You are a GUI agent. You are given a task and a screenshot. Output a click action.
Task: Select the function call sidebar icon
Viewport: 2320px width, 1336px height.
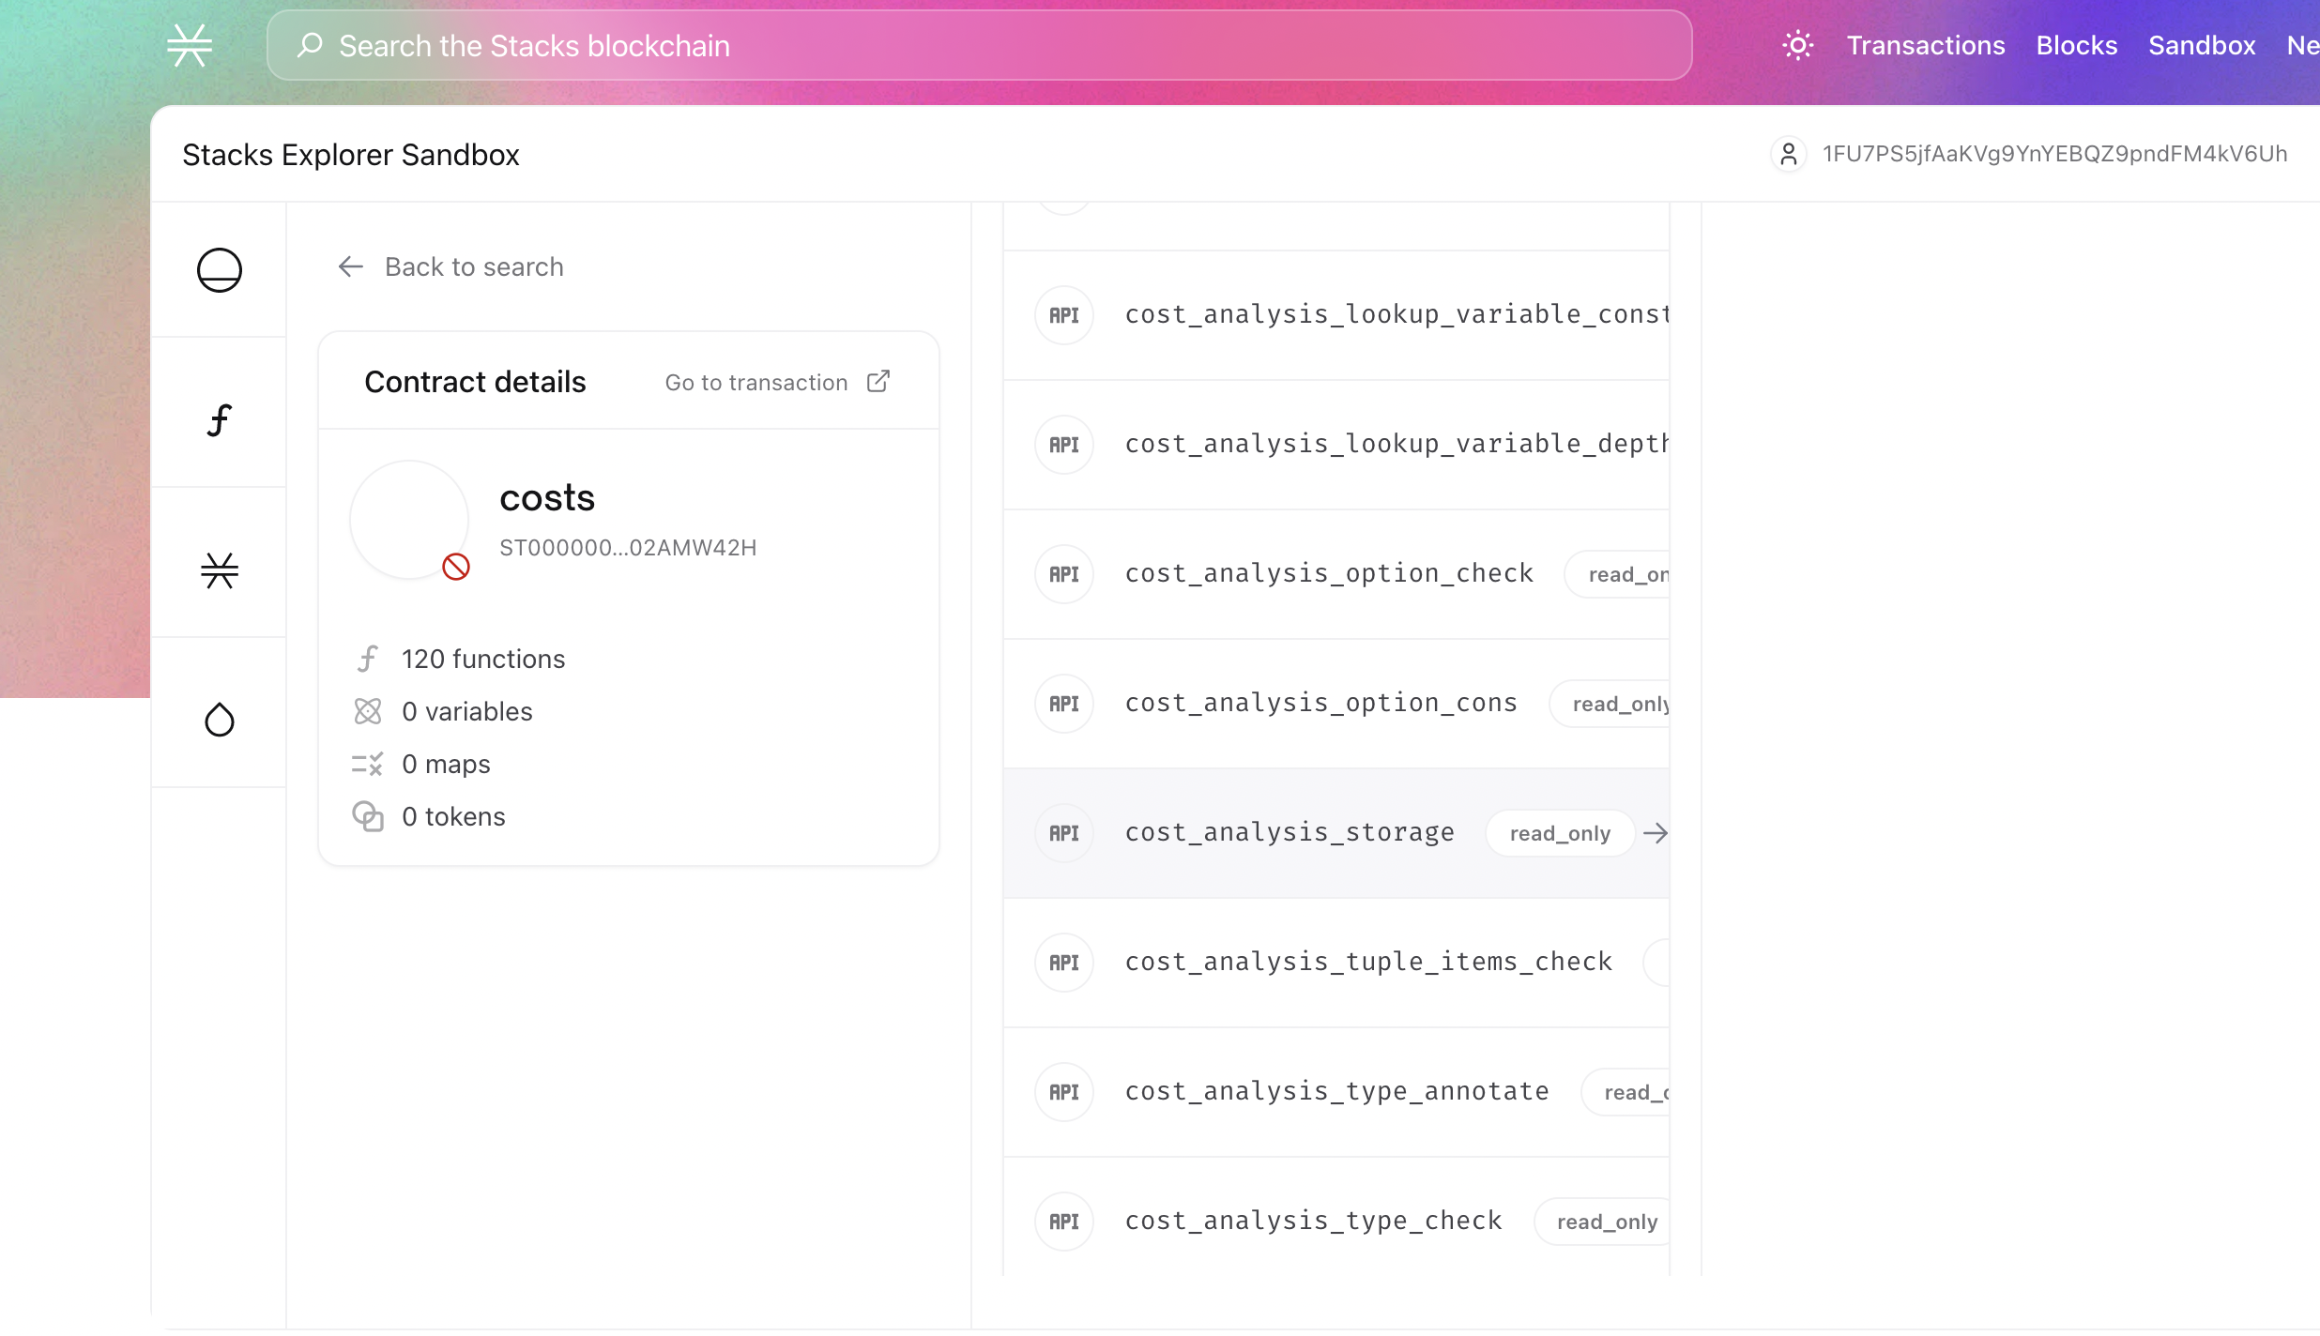[x=220, y=420]
